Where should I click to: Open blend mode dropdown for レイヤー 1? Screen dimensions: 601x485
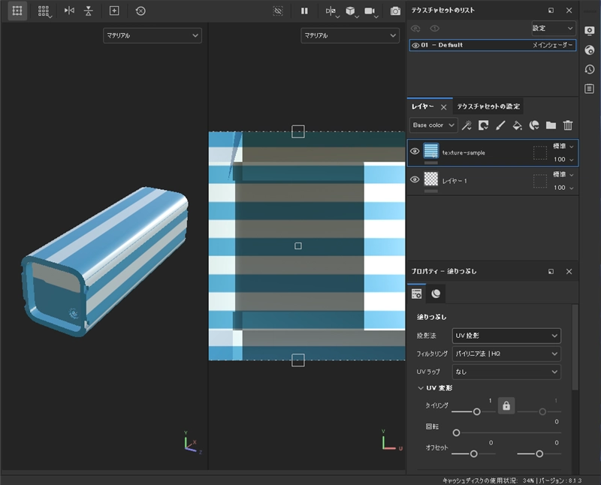pos(563,174)
